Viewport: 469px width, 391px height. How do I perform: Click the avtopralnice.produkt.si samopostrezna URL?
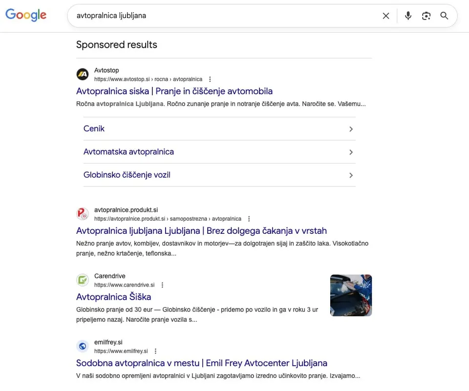tap(168, 219)
